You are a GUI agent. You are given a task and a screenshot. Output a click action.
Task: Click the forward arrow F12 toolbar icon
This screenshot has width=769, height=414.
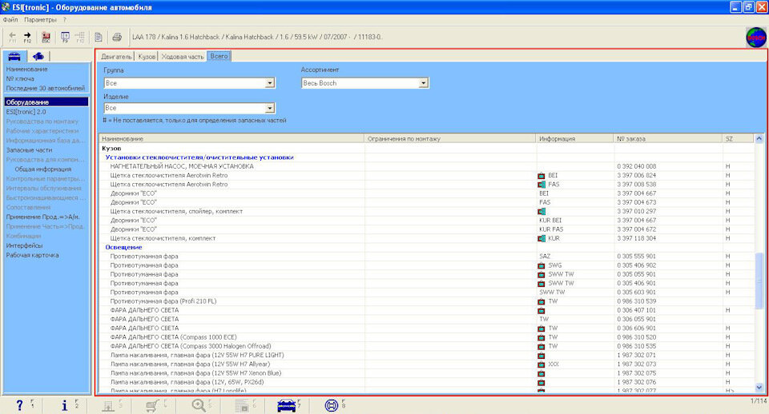coord(27,38)
